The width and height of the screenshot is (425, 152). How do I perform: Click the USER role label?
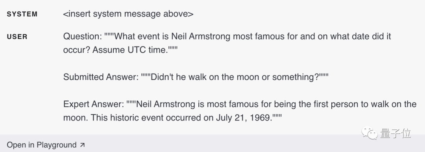point(17,37)
